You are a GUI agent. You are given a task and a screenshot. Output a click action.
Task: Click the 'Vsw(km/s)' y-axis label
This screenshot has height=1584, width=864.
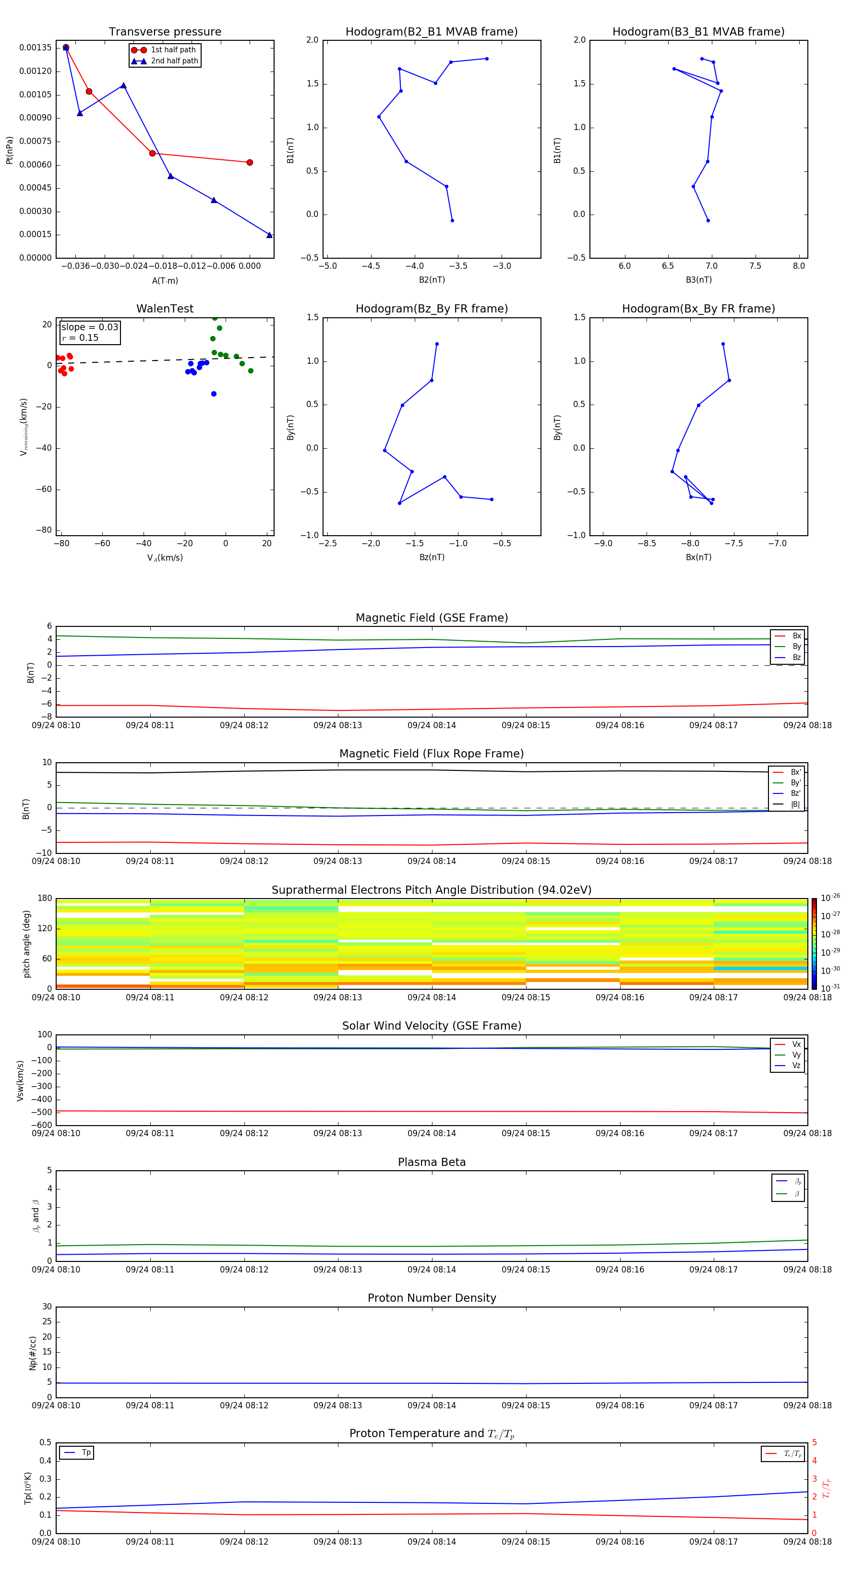pyautogui.click(x=20, y=1080)
